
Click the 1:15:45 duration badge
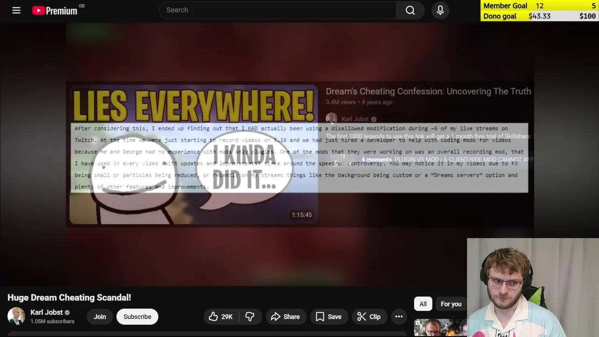[x=302, y=215]
